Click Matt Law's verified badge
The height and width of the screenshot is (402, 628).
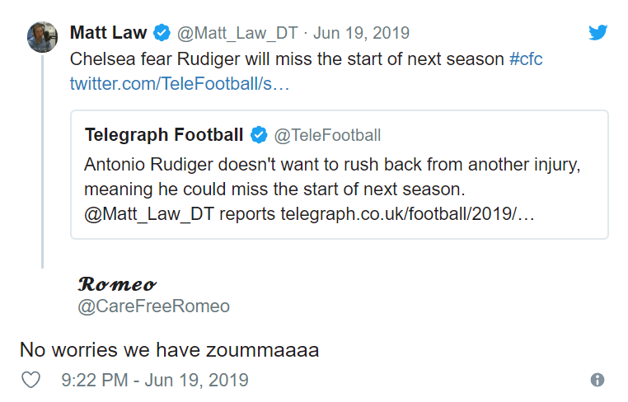click(x=162, y=33)
